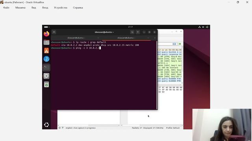Viewport: 252px width, 141px height.
Task: Show applications via the Ubuntu logo button
Action: click(46, 125)
